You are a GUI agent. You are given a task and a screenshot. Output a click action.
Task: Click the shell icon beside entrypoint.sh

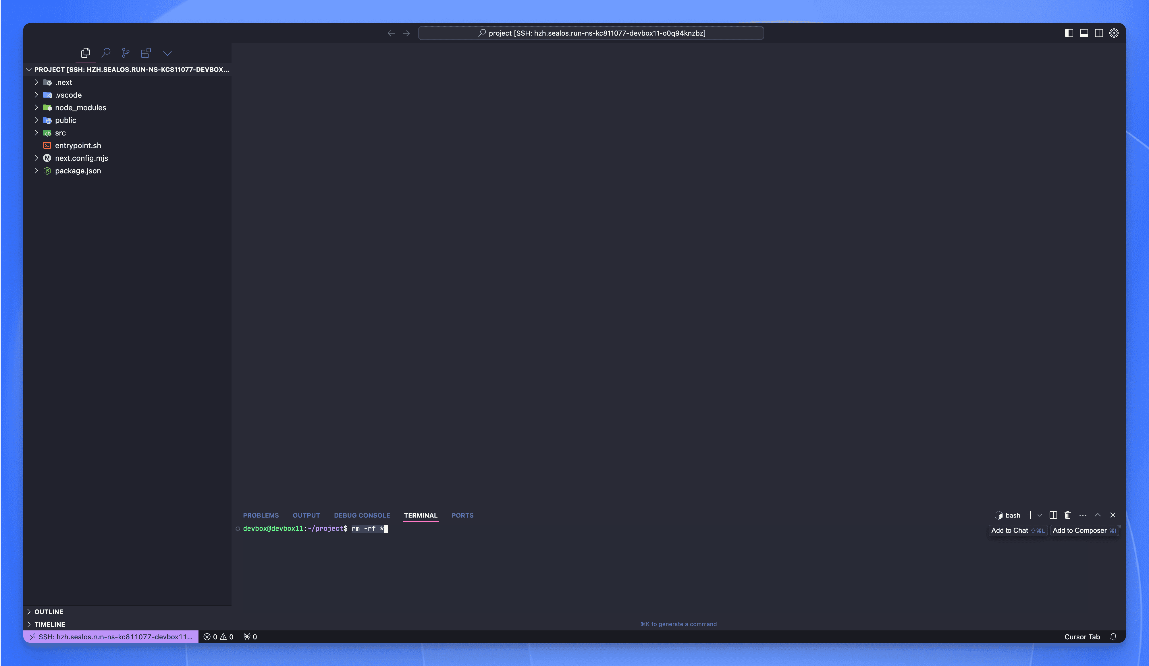[x=47, y=146]
